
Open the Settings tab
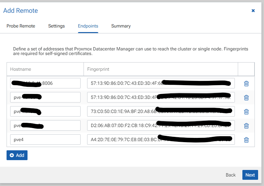pyautogui.click(x=56, y=26)
